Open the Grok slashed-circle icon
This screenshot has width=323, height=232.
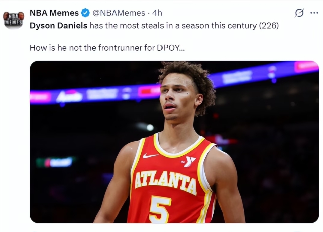(299, 13)
